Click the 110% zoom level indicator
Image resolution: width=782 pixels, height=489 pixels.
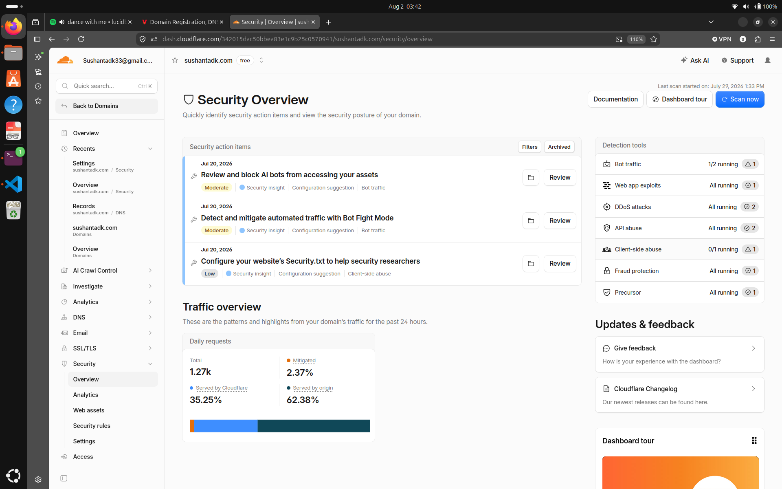(x=636, y=39)
